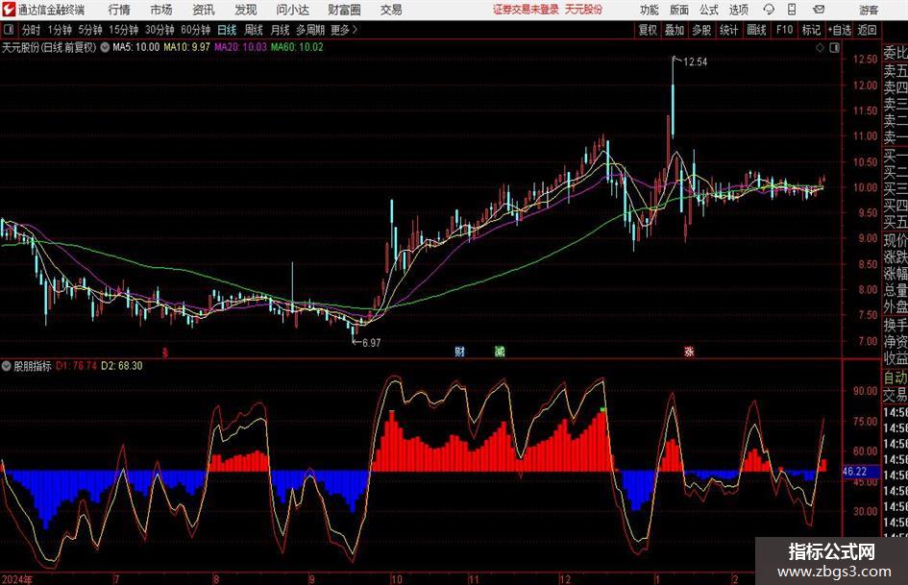The width and height of the screenshot is (908, 585).
Task: Click the 涨 event marker on chart
Action: [x=689, y=351]
